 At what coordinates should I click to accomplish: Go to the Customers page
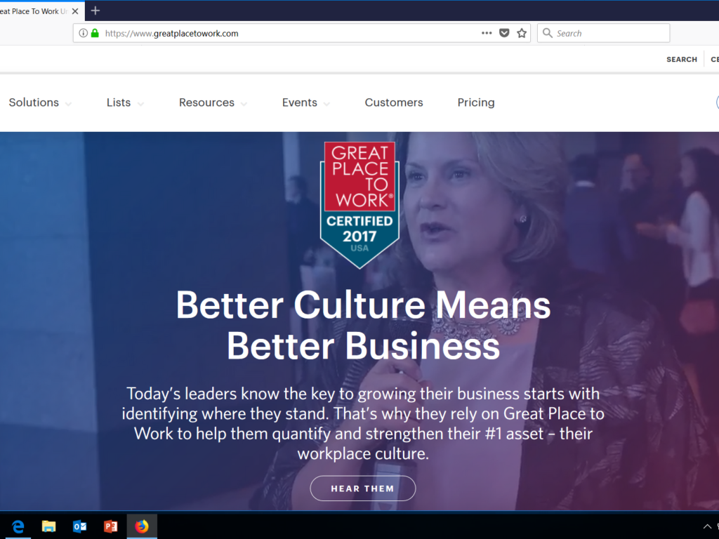pyautogui.click(x=394, y=102)
